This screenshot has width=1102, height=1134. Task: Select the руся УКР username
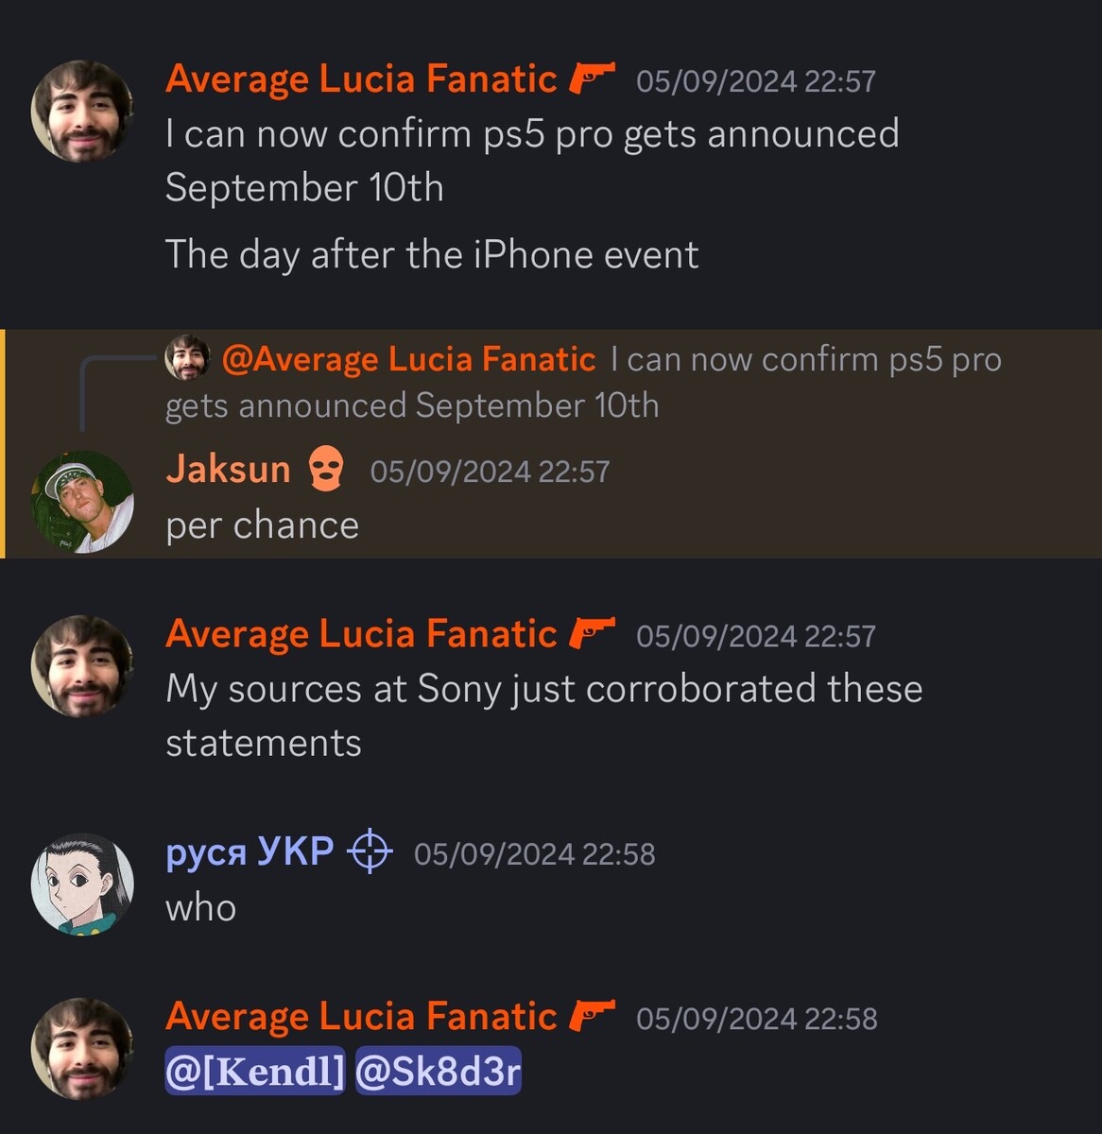[250, 852]
